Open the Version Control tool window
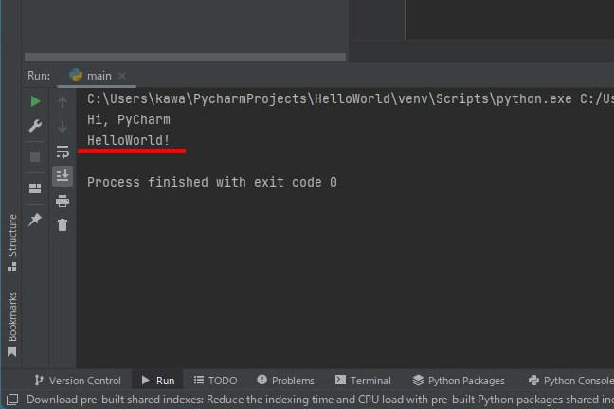This screenshot has width=614, height=409. coord(78,381)
